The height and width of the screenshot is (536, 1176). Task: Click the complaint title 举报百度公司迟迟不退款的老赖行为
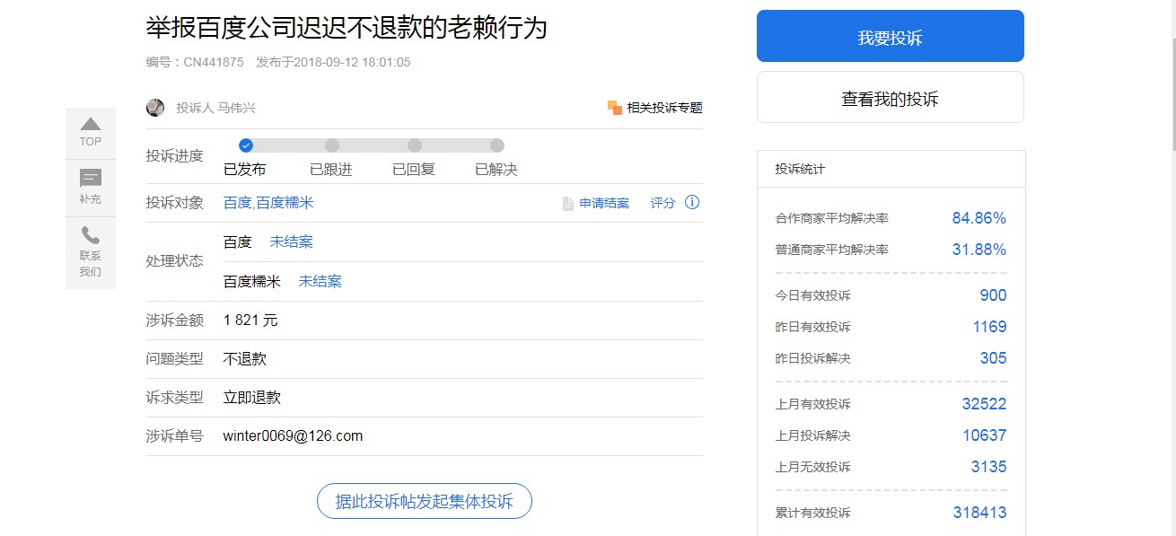coord(347,28)
